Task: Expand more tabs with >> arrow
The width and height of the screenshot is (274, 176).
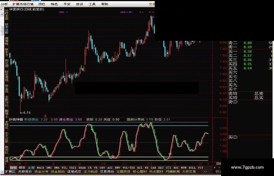Action: pos(205,172)
